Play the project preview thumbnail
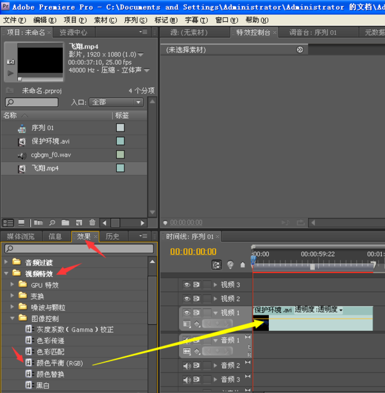The width and height of the screenshot is (385, 393). point(10,73)
